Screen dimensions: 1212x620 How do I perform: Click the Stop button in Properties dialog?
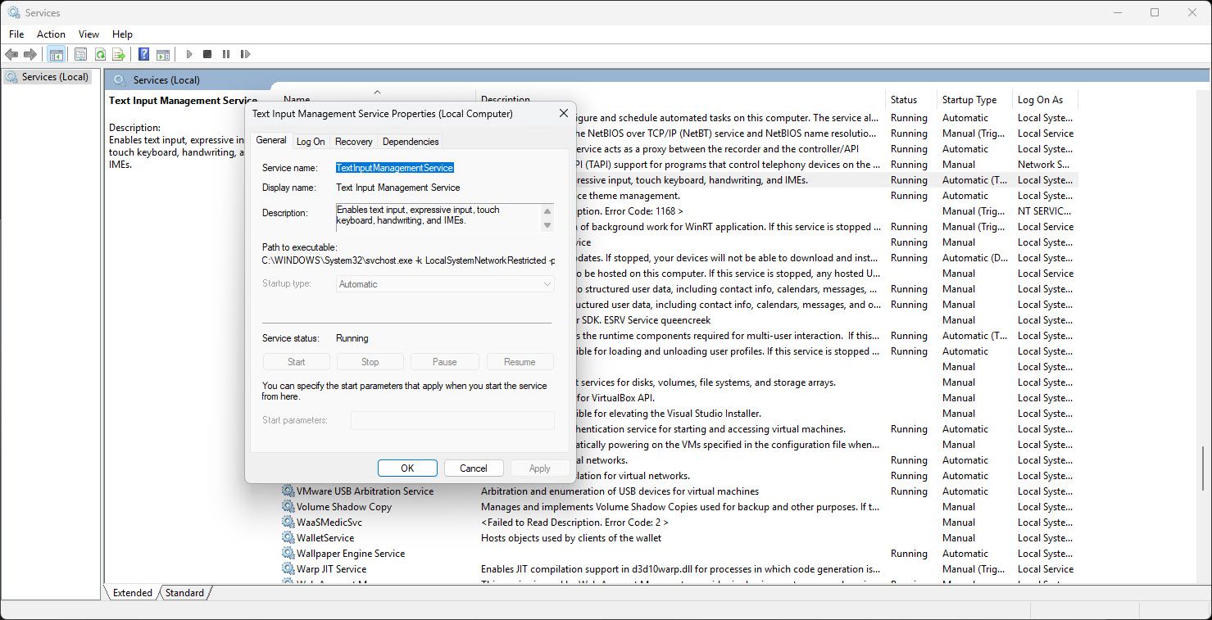[370, 362]
